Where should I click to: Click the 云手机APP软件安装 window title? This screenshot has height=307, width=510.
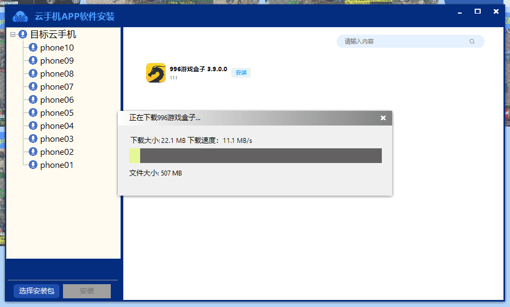coord(74,16)
